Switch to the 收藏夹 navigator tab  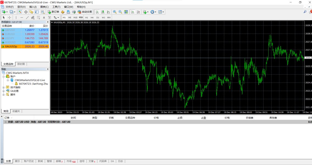click(16, 111)
